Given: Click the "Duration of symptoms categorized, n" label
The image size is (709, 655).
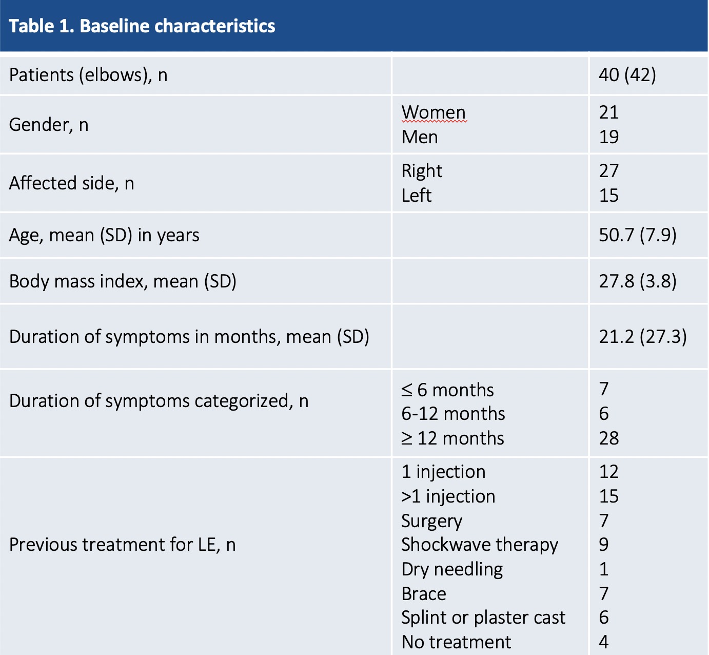Looking at the screenshot, I should click(x=159, y=401).
